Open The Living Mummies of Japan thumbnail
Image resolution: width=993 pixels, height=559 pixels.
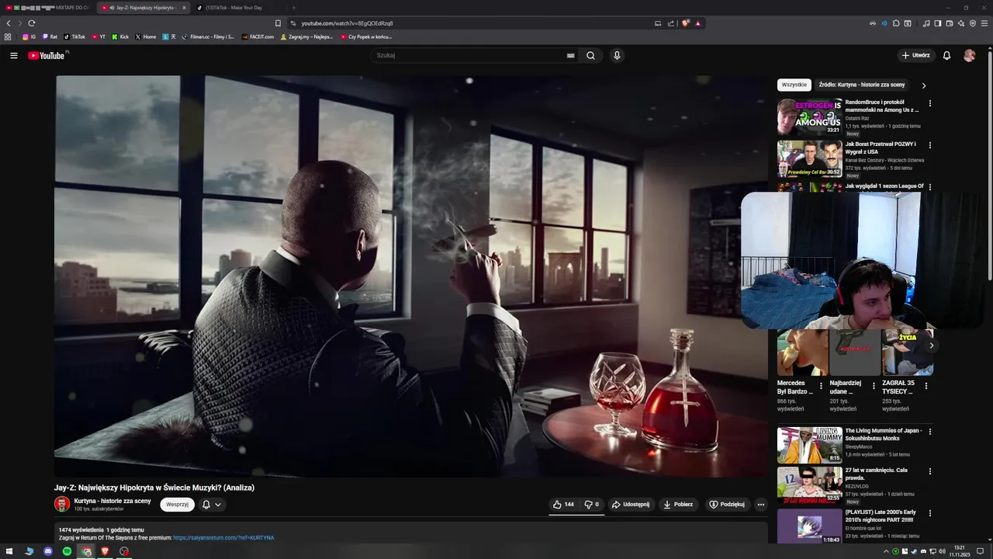tap(810, 445)
